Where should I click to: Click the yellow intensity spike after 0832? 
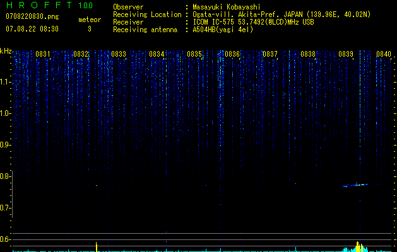pyautogui.click(x=97, y=247)
